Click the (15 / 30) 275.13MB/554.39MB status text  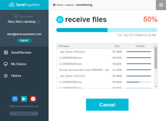[137, 35]
